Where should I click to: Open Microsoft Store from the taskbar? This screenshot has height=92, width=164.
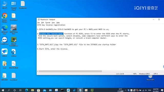(x=38, y=90)
